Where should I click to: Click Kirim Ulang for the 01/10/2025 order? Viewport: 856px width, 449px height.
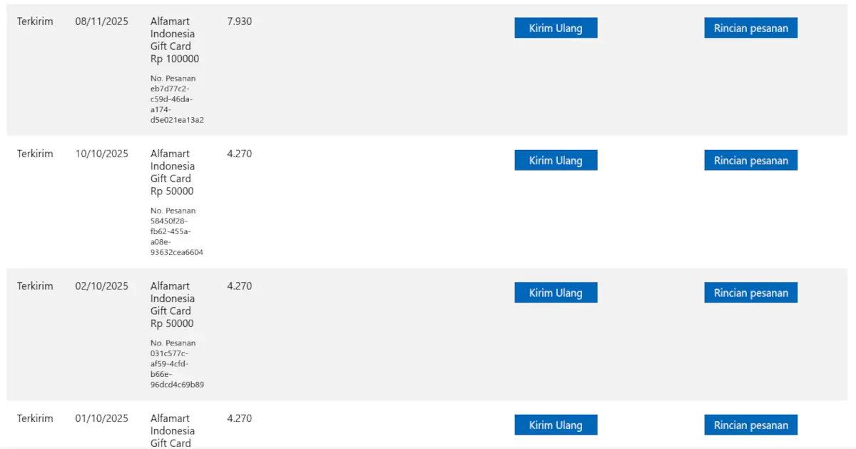pyautogui.click(x=556, y=425)
